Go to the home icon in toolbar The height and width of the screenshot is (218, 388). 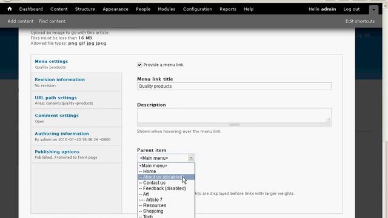(10, 9)
